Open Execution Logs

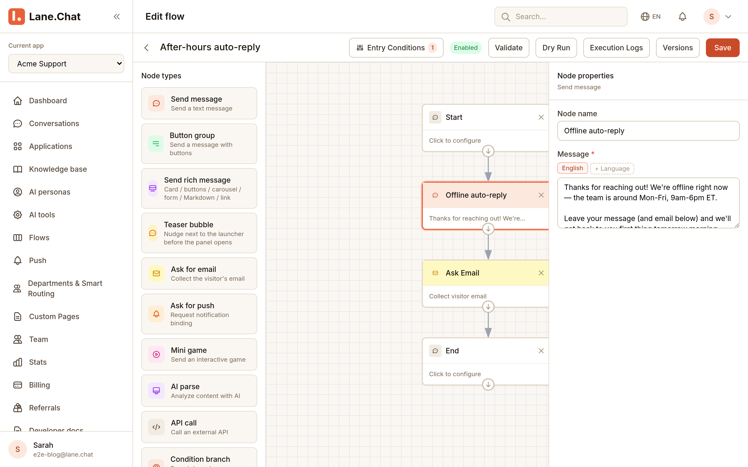616,47
